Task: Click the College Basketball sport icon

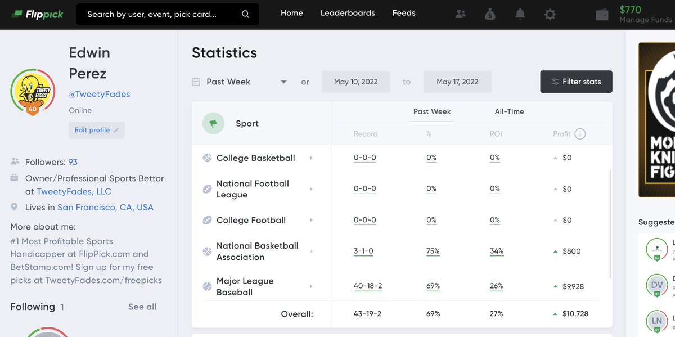Action: (x=207, y=158)
